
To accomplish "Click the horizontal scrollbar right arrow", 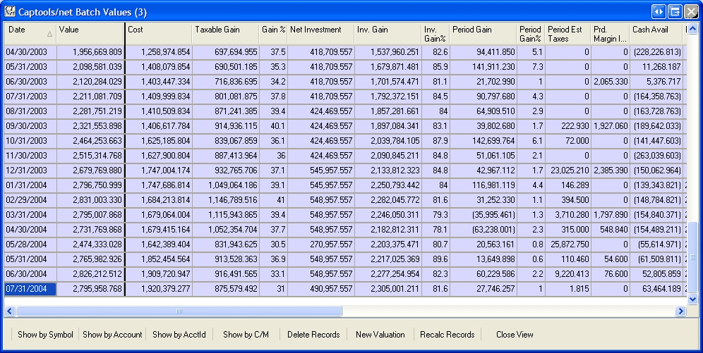I will pyautogui.click(x=681, y=311).
